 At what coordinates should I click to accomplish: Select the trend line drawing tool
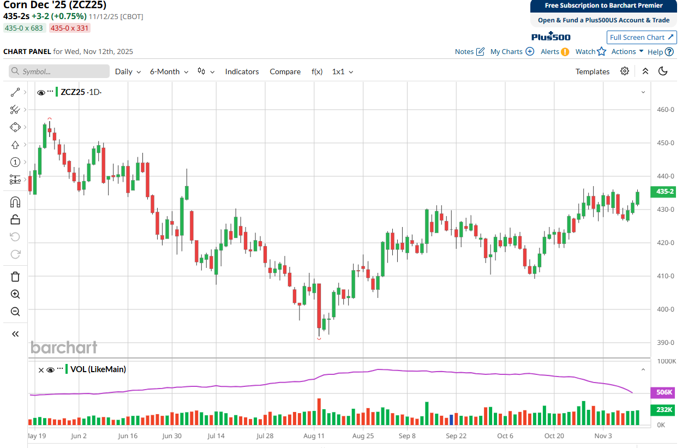[15, 93]
